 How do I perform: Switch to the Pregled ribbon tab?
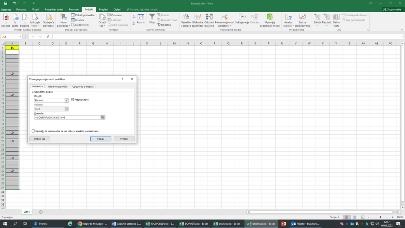103,9
